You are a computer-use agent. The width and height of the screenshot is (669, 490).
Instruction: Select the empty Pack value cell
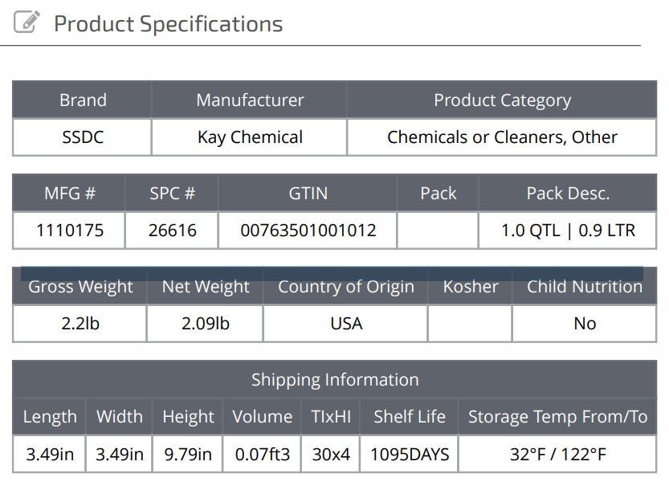pos(438,231)
